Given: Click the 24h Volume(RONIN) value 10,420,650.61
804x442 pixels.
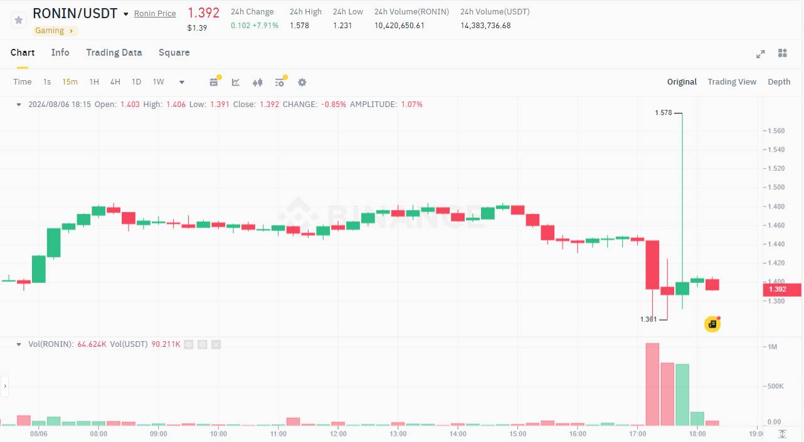Looking at the screenshot, I should [399, 26].
